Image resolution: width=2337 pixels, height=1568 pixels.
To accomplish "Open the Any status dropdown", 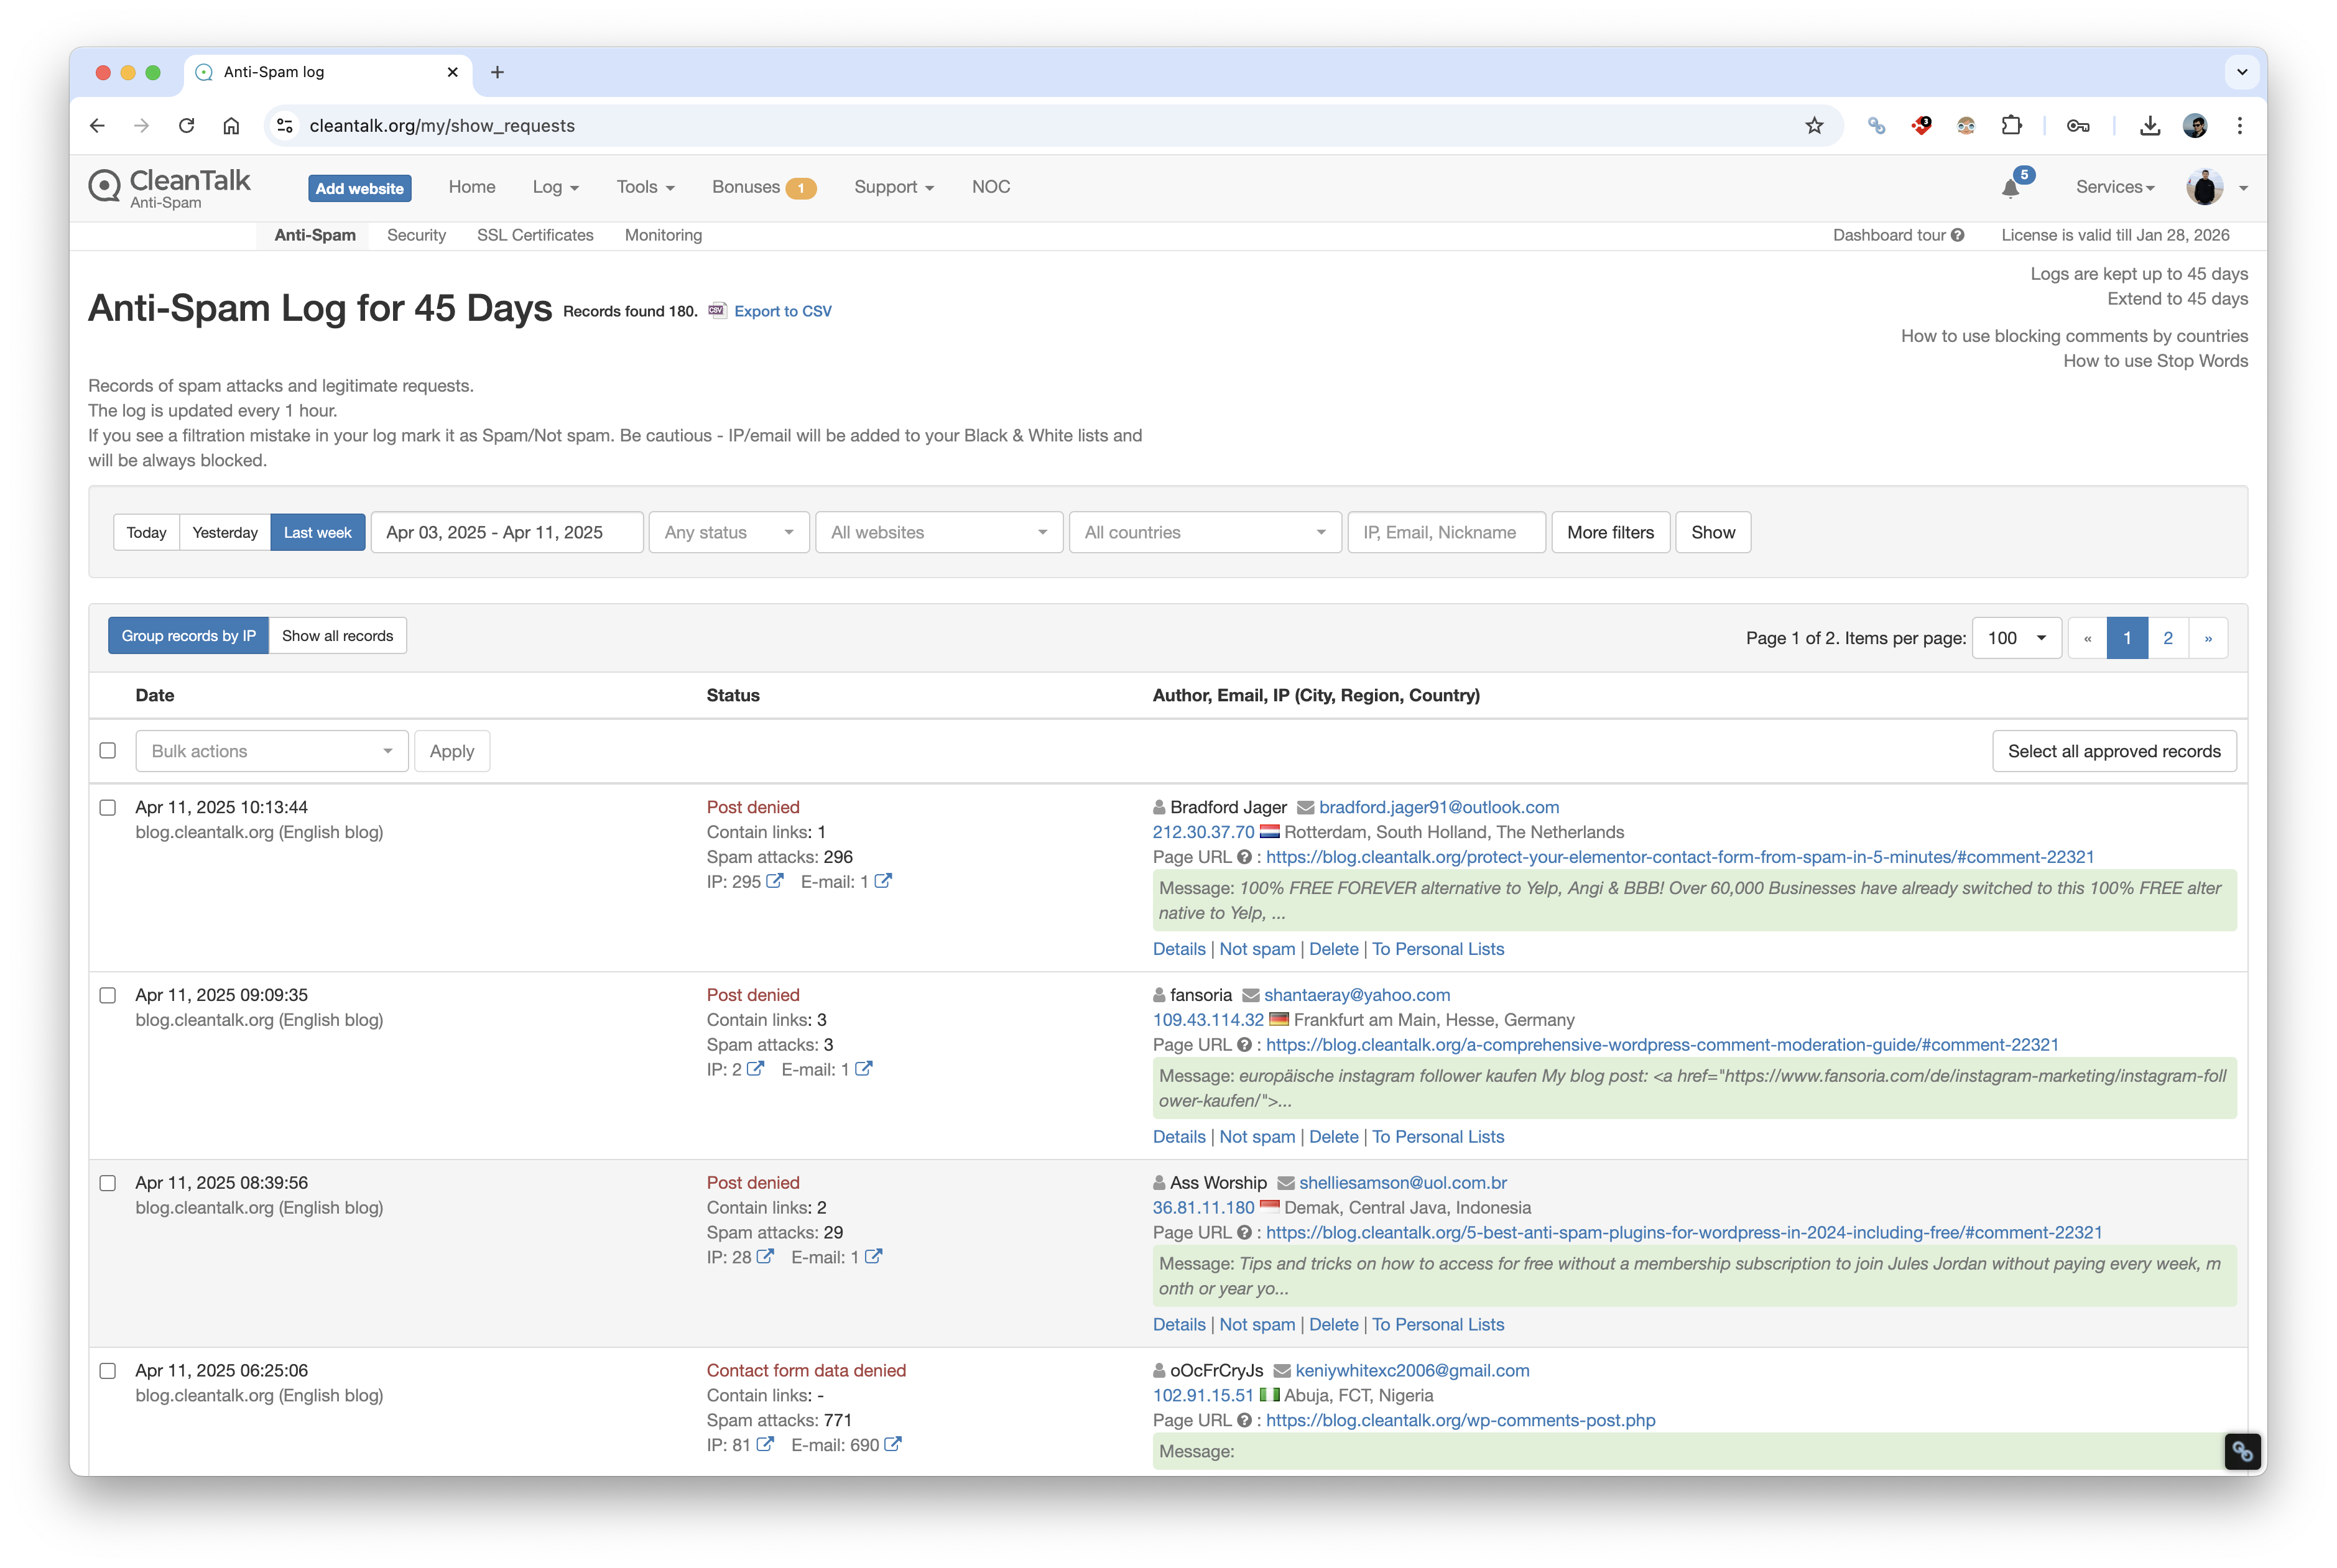I will click(x=728, y=532).
